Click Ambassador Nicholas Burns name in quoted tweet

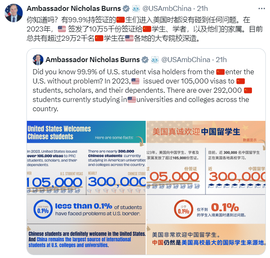click(x=93, y=60)
